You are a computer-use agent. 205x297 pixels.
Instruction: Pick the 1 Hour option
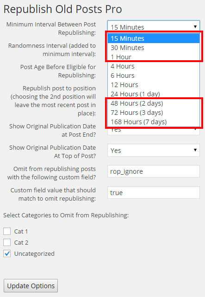pos(154,57)
